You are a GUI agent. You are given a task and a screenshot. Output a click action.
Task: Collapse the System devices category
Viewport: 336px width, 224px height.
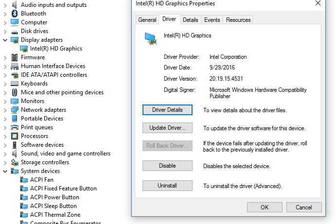[5, 171]
